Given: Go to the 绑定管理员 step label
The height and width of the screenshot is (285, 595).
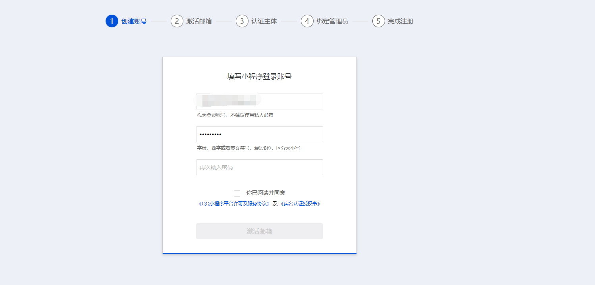Looking at the screenshot, I should pyautogui.click(x=332, y=21).
